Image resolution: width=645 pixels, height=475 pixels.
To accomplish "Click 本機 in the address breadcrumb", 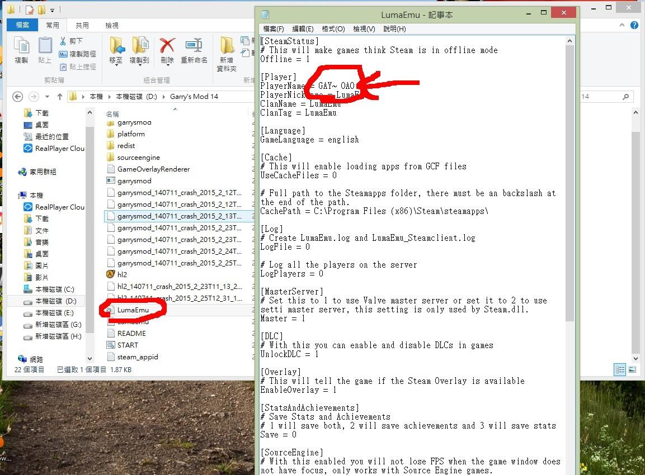I will pos(96,97).
